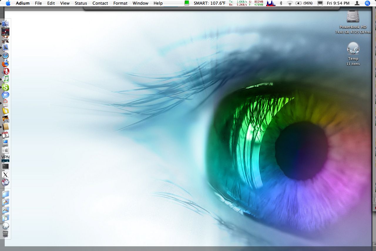This screenshot has height=251, width=376.
Task: Click the clock showing Fri 9:54 PM
Action: [x=338, y=3]
